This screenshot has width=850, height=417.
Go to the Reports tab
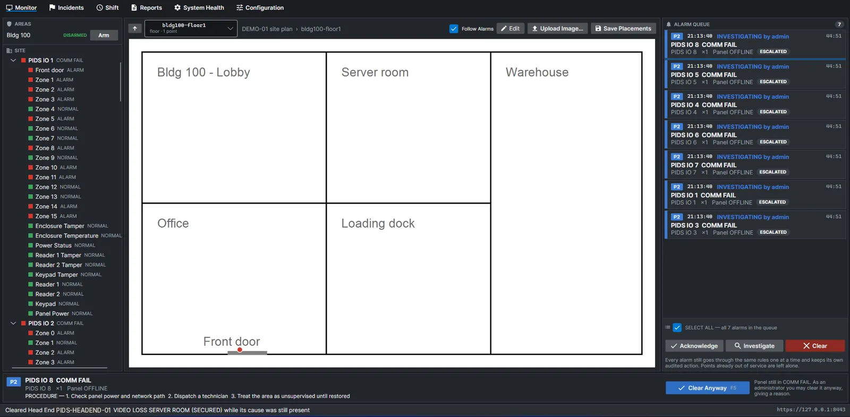[x=147, y=7]
